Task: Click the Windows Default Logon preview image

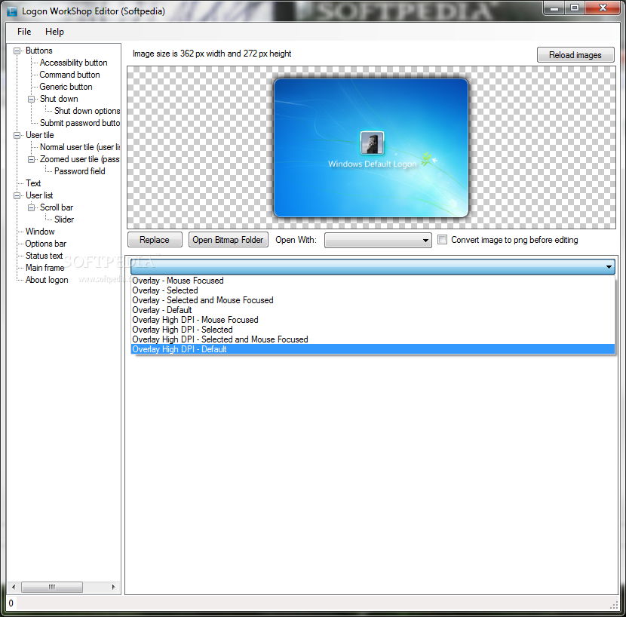Action: pos(371,148)
